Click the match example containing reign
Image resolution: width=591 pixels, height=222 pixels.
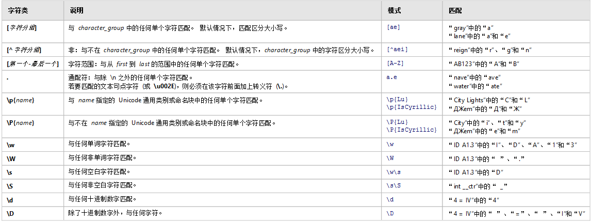[x=490, y=50]
